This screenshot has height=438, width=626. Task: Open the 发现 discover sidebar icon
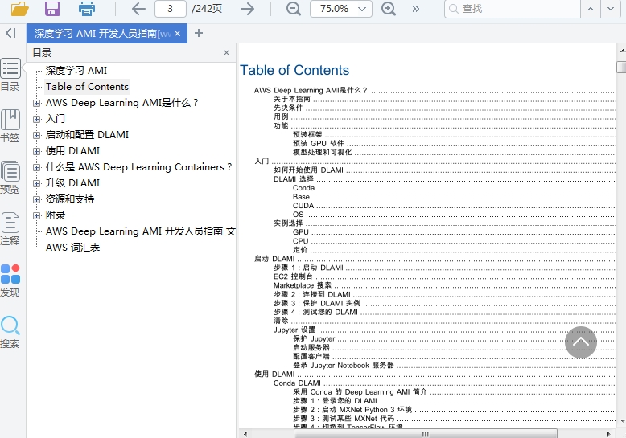click(x=10, y=280)
